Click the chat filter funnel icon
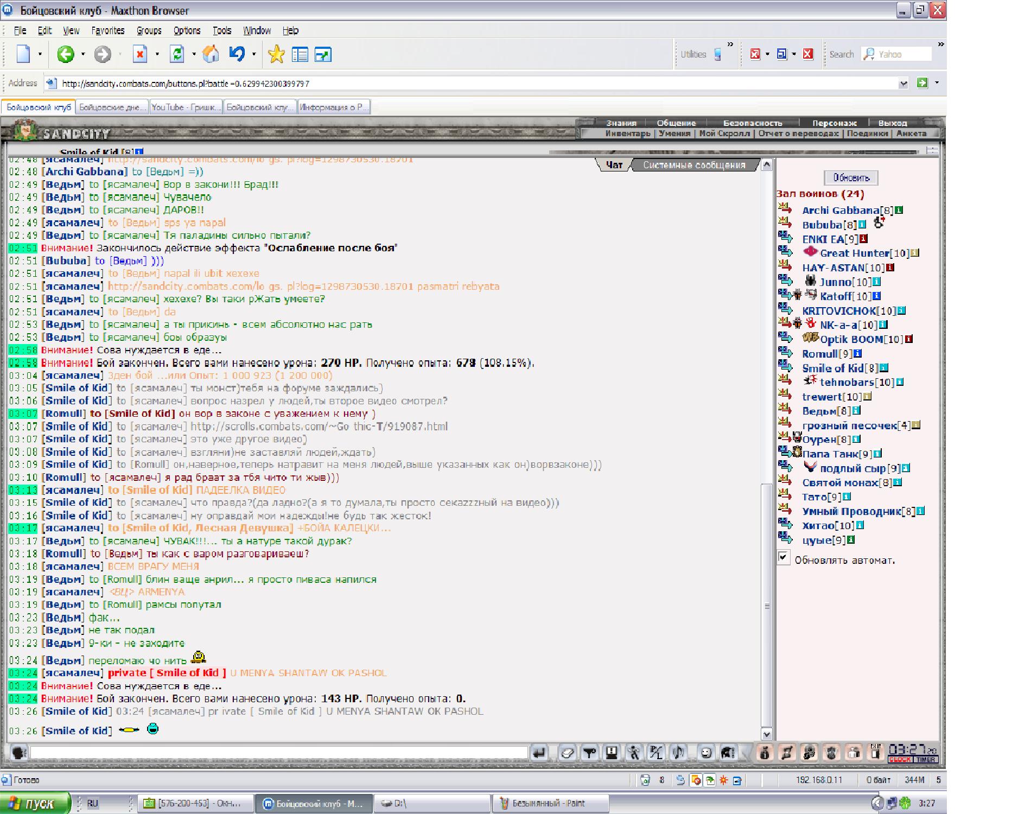The width and height of the screenshot is (1031, 814). point(589,753)
